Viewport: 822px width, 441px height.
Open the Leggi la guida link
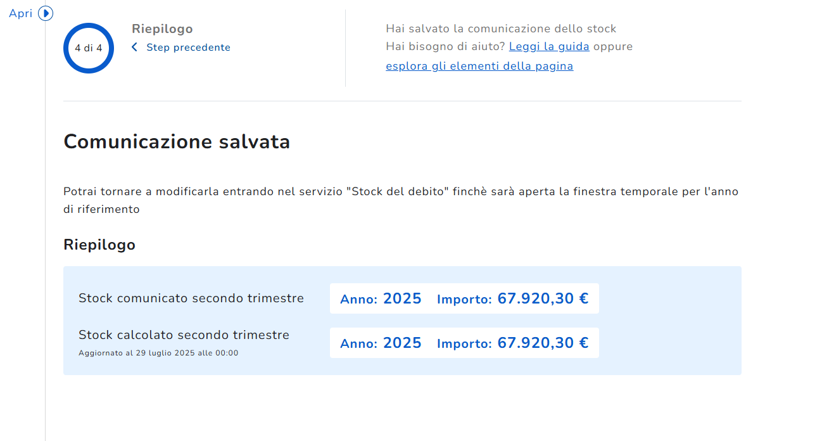pyautogui.click(x=549, y=46)
